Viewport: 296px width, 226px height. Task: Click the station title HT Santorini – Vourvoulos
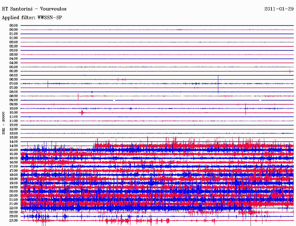coord(34,9)
